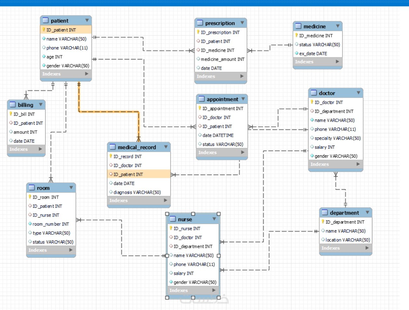Click the key icon beside ID_room INT

30,197
